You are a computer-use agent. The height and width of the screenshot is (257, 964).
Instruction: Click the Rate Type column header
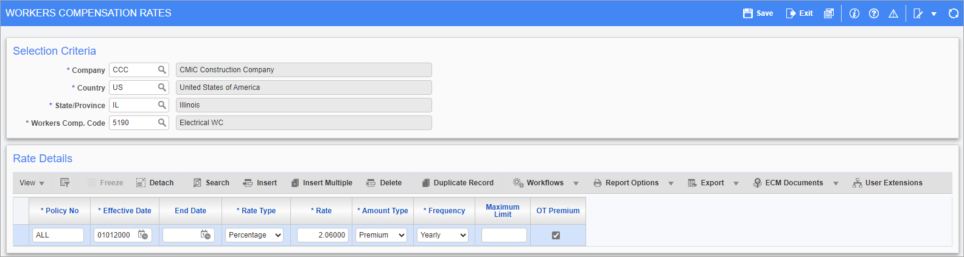[256, 211]
